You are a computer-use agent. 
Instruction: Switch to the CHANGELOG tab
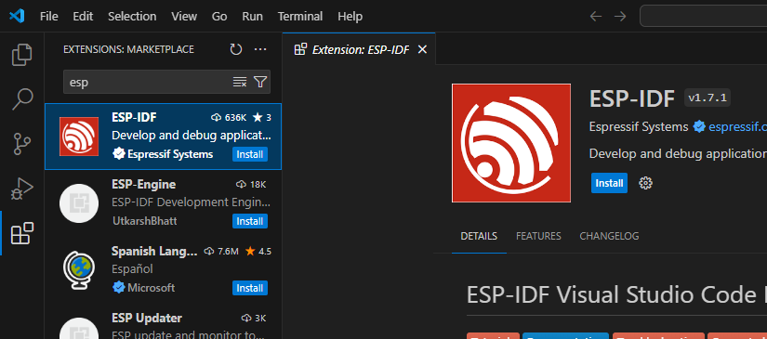(609, 236)
